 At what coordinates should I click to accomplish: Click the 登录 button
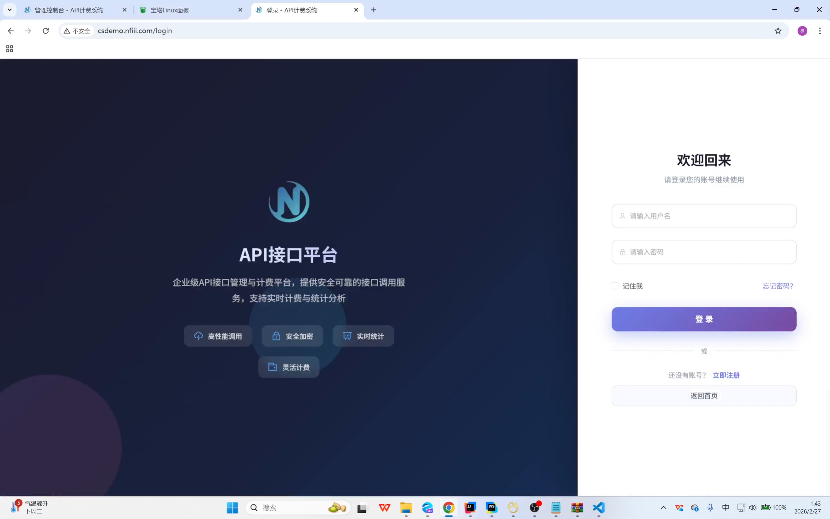coord(704,319)
